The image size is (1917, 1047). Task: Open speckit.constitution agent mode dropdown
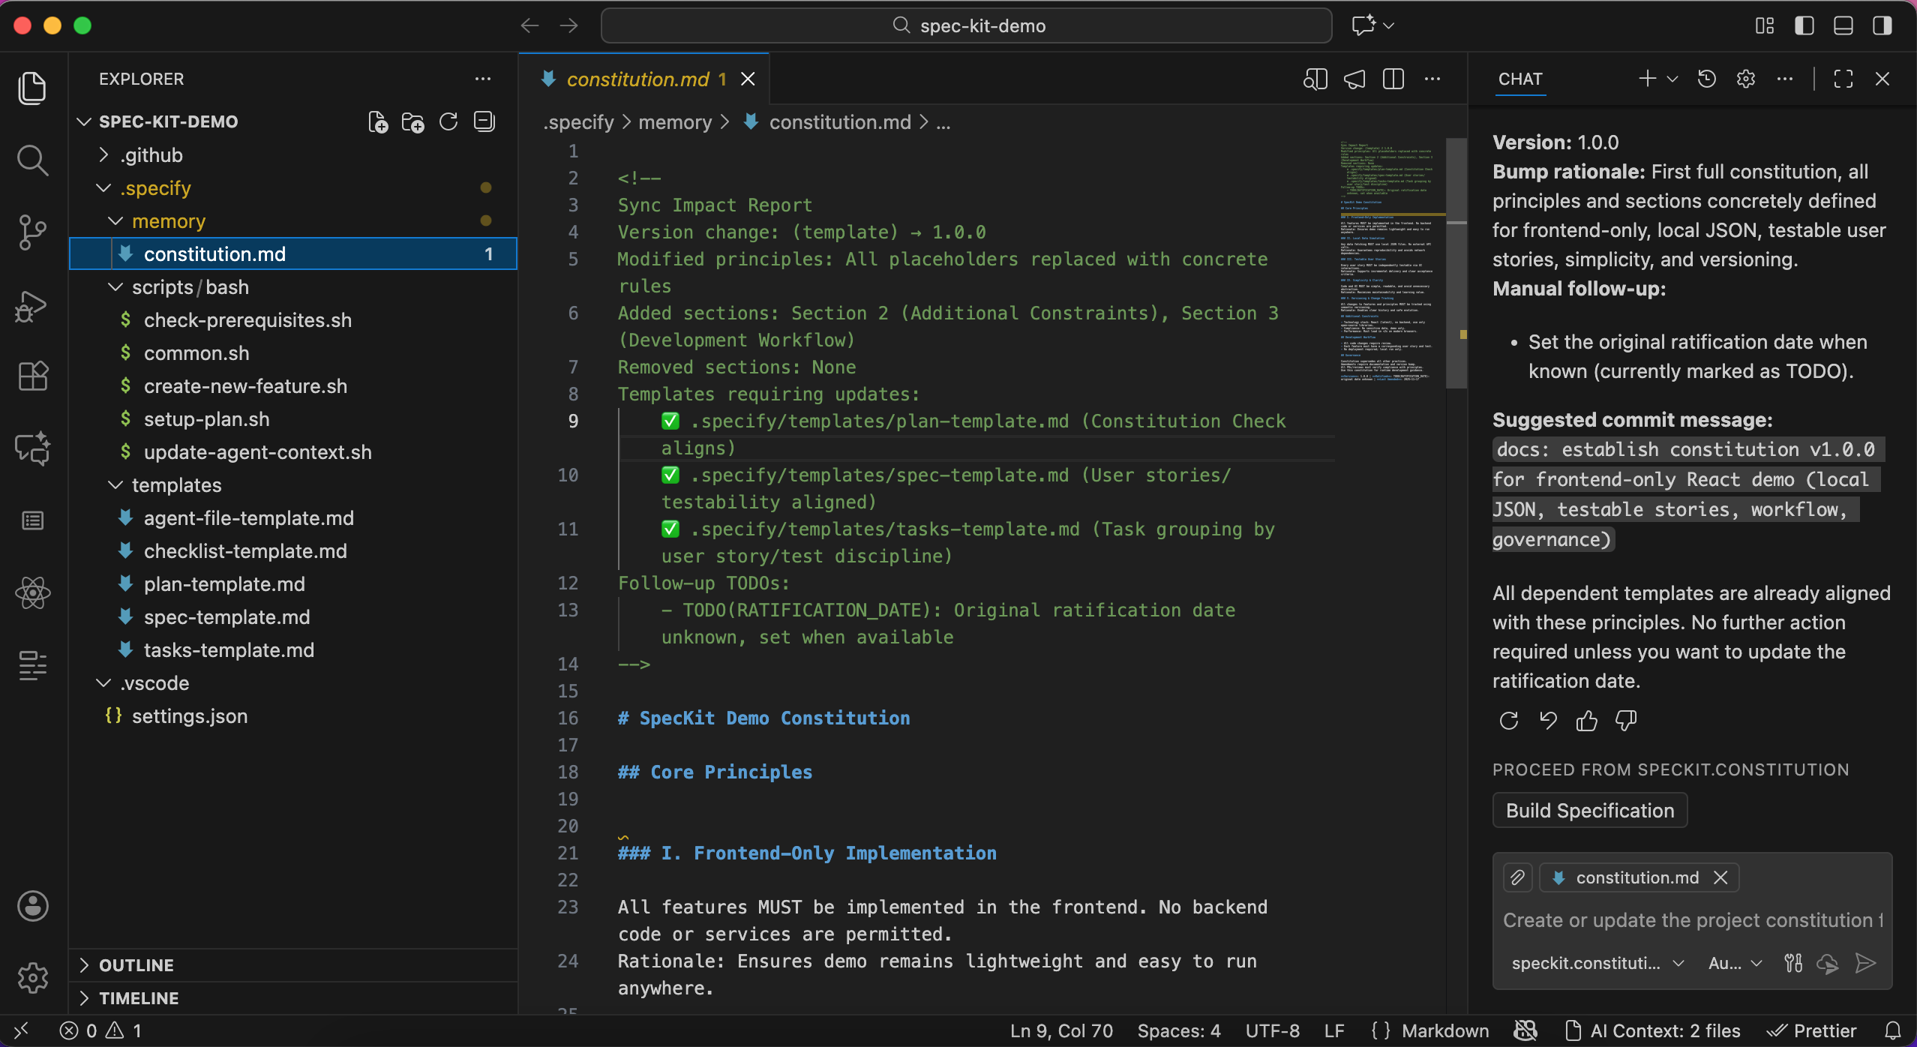click(x=1597, y=964)
